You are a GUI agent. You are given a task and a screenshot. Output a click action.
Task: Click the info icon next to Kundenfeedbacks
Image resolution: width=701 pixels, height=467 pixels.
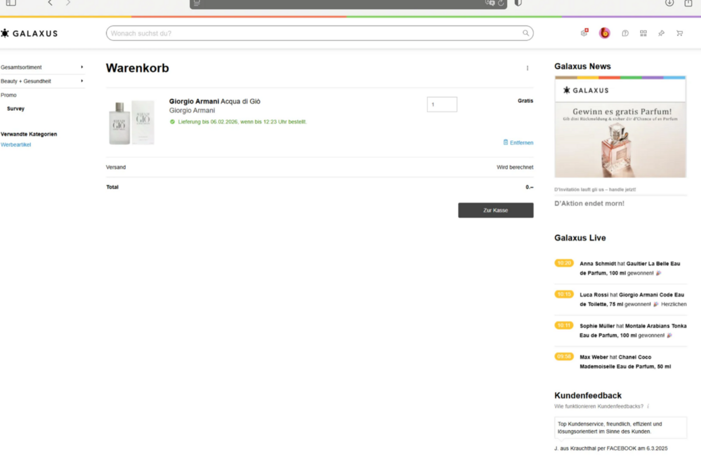click(x=648, y=406)
